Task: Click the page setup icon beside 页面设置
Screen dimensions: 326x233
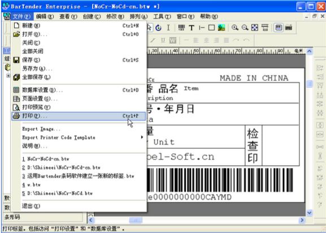Action: pyautogui.click(x=16, y=98)
